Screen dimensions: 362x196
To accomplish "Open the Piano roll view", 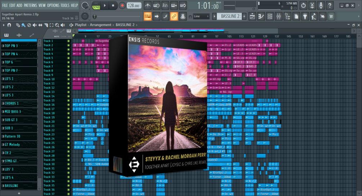I will point(261,17).
